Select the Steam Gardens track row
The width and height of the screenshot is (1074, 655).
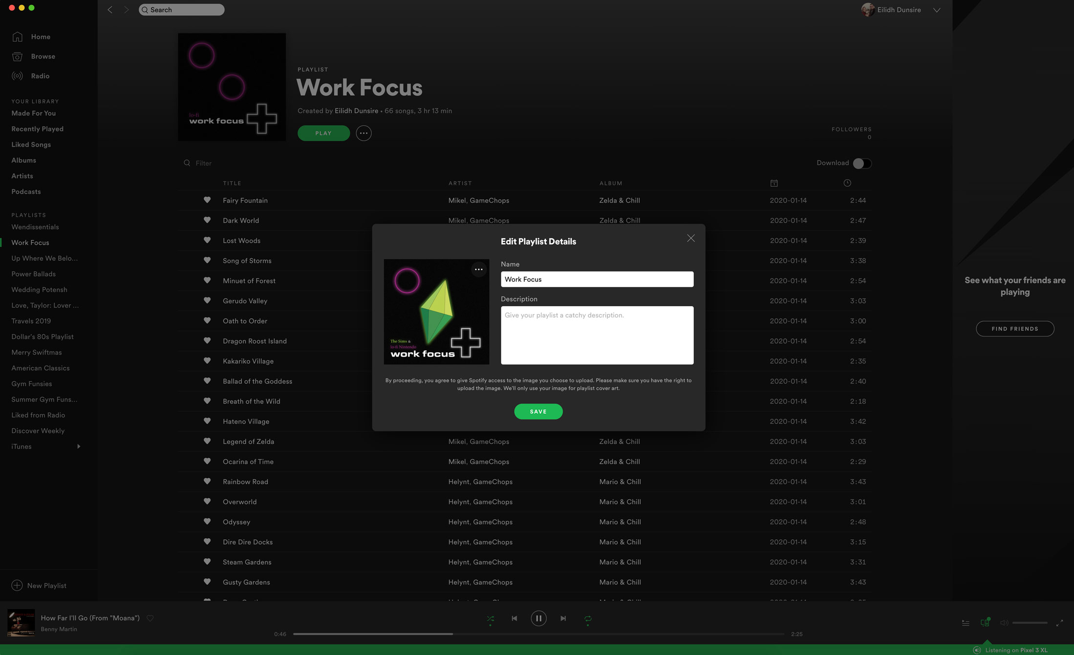click(524, 562)
